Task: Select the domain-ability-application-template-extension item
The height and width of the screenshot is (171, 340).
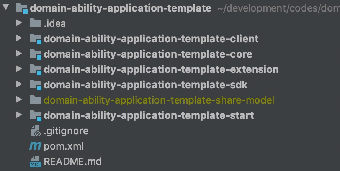Action: (161, 69)
